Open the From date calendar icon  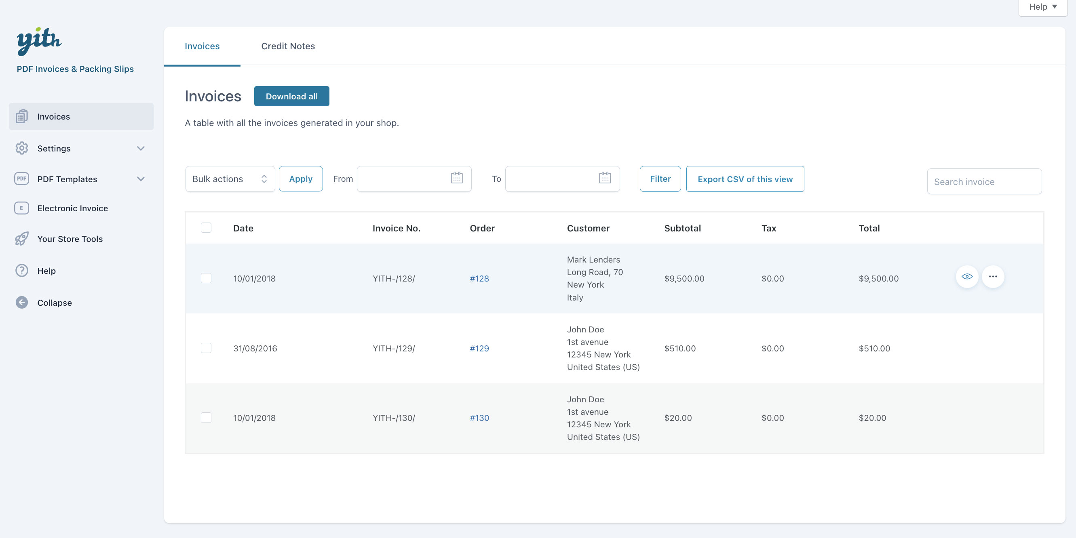456,178
